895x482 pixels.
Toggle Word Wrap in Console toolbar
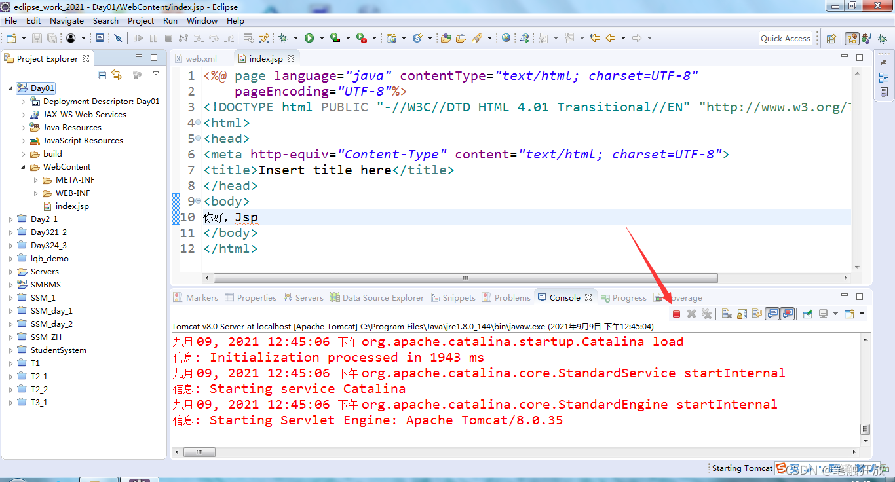point(757,314)
